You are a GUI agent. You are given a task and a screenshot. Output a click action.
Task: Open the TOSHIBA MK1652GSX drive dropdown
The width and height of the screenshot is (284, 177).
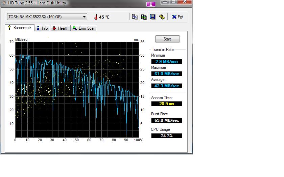47,17
